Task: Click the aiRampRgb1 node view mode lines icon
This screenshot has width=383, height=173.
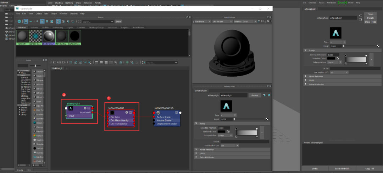Action: [89, 108]
